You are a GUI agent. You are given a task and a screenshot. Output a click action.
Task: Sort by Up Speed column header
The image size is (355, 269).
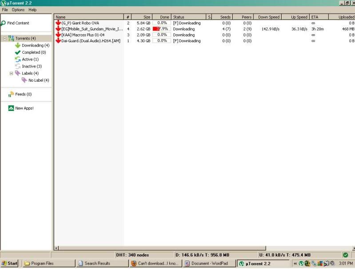295,17
